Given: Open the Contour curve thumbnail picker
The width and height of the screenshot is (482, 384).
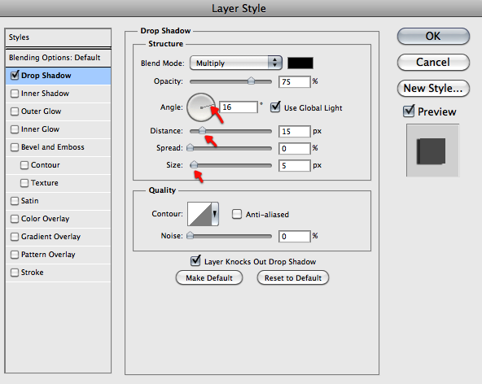Looking at the screenshot, I should (x=199, y=214).
